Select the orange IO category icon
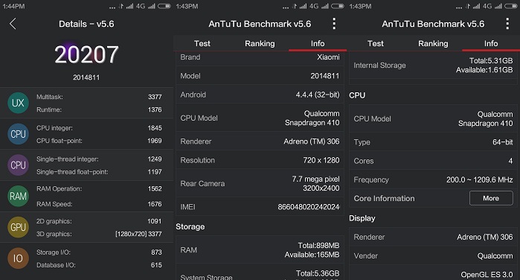Image resolution: width=520 pixels, height=280 pixels. tap(18, 258)
